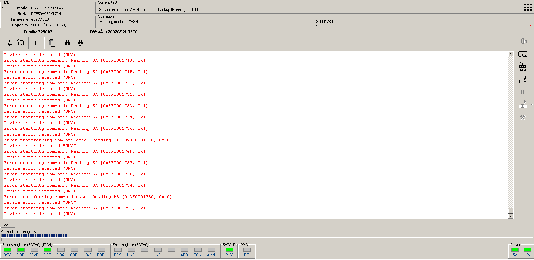The height and width of the screenshot is (260, 534).
Task: Expand the HDD panel dropdown arrow
Action: point(2,7)
